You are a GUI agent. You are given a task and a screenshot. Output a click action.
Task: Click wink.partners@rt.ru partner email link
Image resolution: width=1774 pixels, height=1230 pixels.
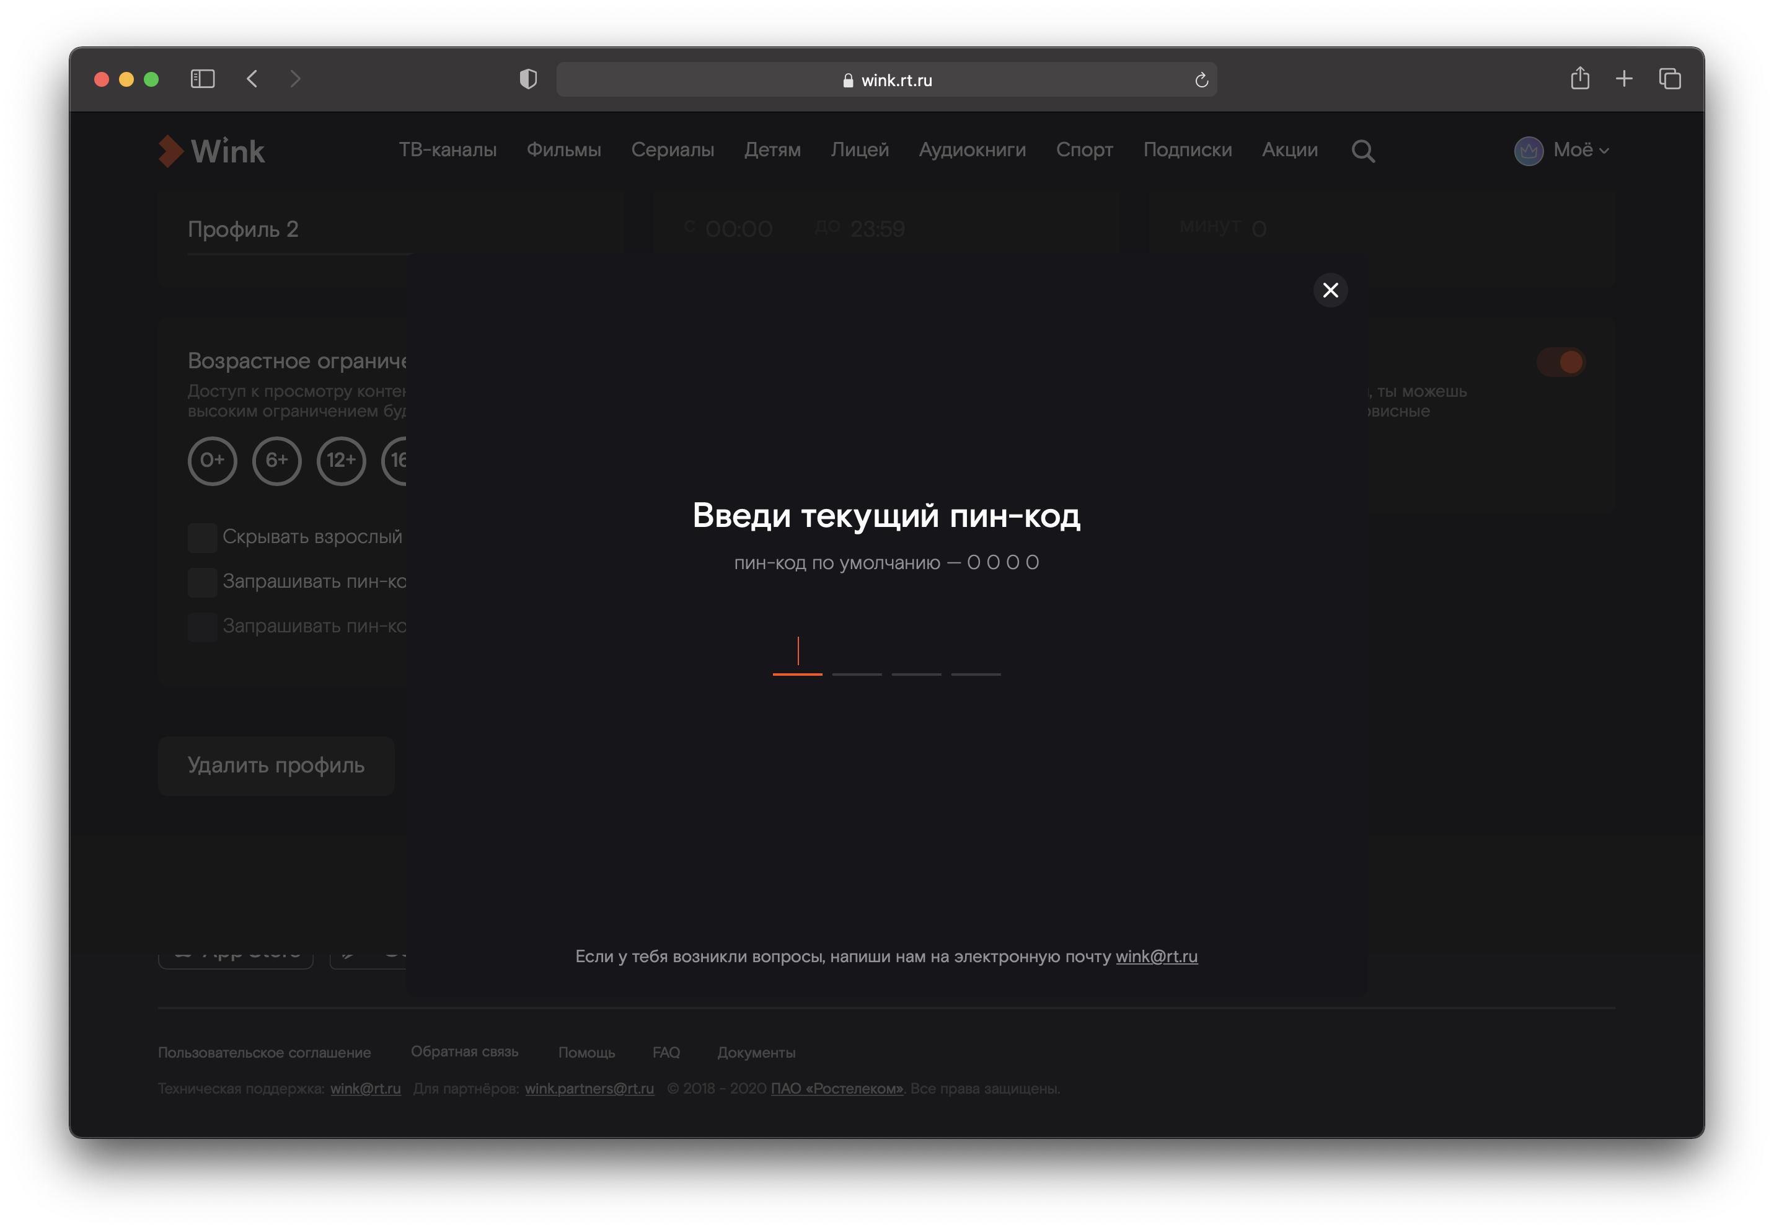pos(589,1088)
